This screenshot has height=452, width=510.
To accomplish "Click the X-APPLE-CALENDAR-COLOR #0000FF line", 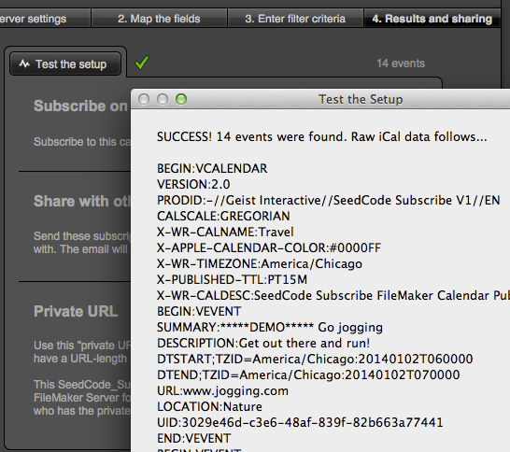I will [x=269, y=247].
